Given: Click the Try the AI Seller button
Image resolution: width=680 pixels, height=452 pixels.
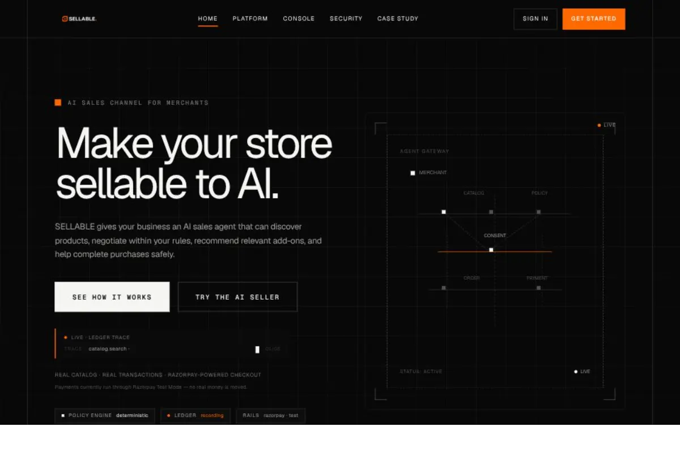Looking at the screenshot, I should pos(237,297).
